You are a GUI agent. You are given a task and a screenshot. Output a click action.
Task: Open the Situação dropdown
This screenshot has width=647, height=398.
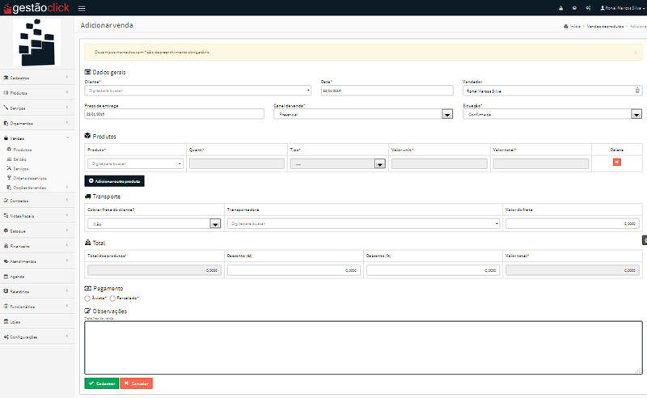point(552,114)
